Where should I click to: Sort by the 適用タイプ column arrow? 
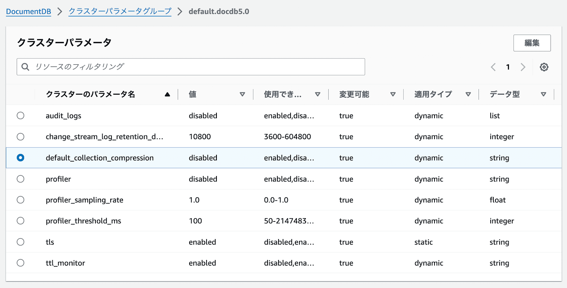click(x=468, y=94)
